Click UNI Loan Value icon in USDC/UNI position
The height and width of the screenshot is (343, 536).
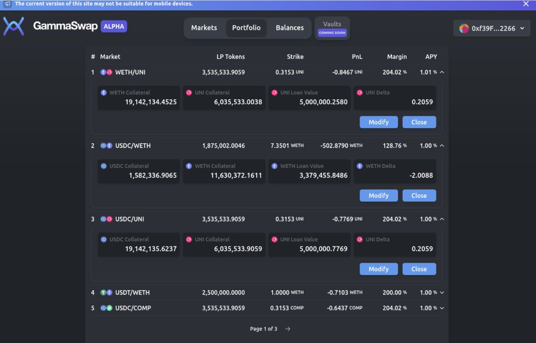coord(274,239)
